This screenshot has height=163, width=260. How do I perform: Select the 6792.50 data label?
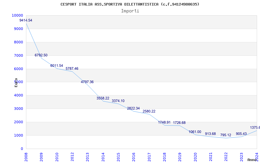point(41,55)
